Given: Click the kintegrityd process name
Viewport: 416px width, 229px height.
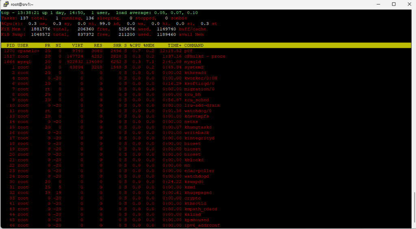Looking at the screenshot, I should point(199,138).
